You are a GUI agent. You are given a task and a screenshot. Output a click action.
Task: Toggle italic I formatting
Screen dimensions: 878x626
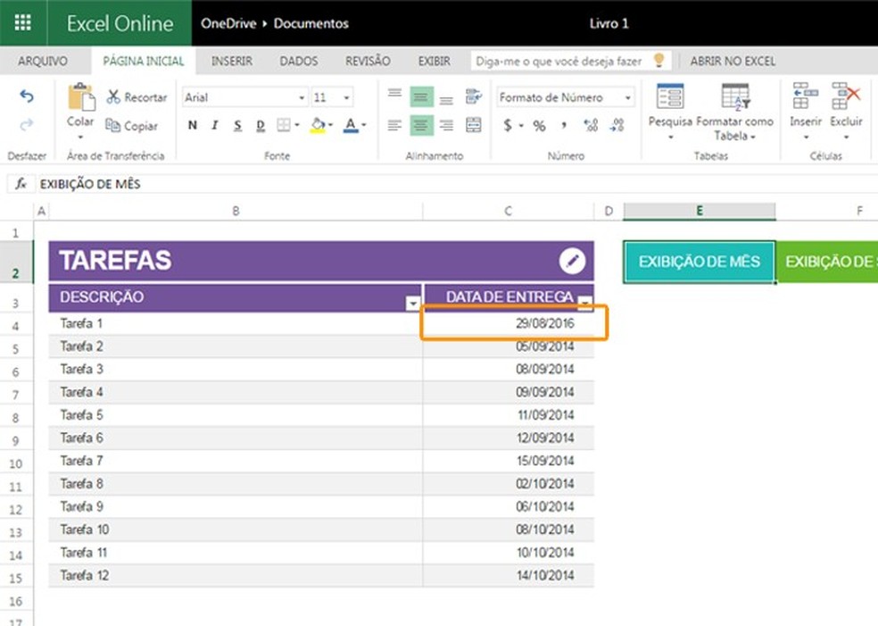[x=215, y=126]
